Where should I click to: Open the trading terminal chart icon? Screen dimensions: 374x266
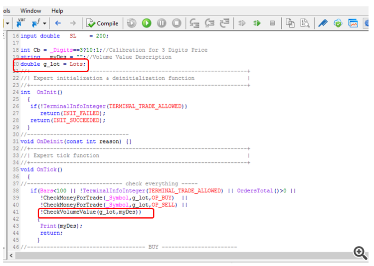click(x=353, y=23)
